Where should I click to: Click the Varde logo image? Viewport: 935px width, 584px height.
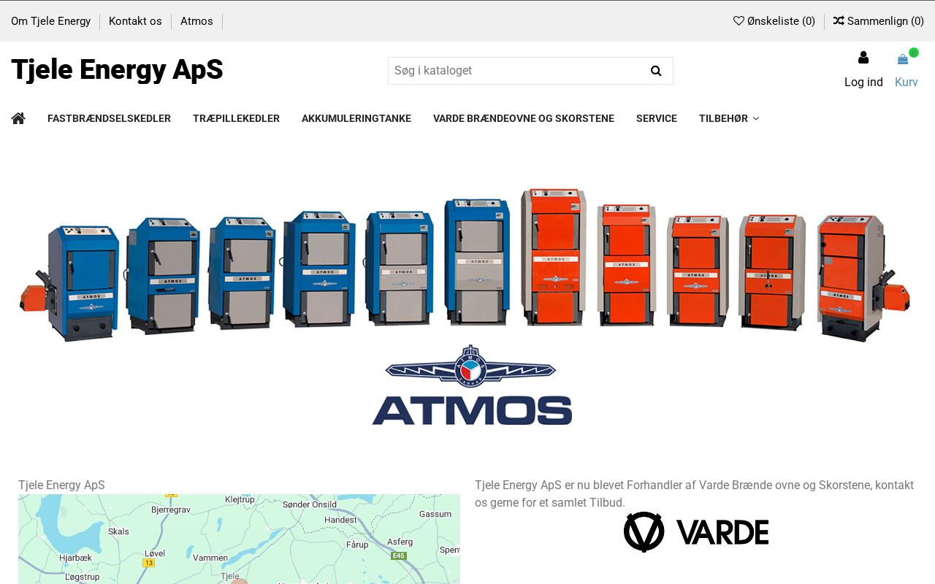[696, 532]
